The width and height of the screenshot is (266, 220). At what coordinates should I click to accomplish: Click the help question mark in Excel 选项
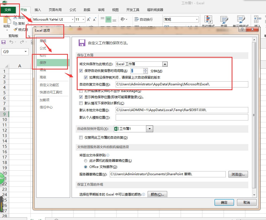pos(242,29)
